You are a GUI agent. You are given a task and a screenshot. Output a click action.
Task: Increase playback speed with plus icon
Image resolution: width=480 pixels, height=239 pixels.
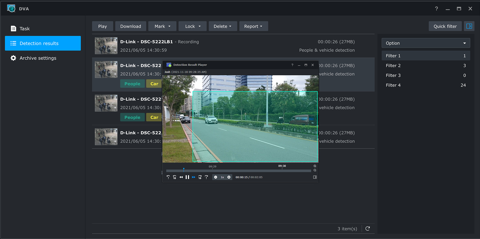[x=229, y=177]
